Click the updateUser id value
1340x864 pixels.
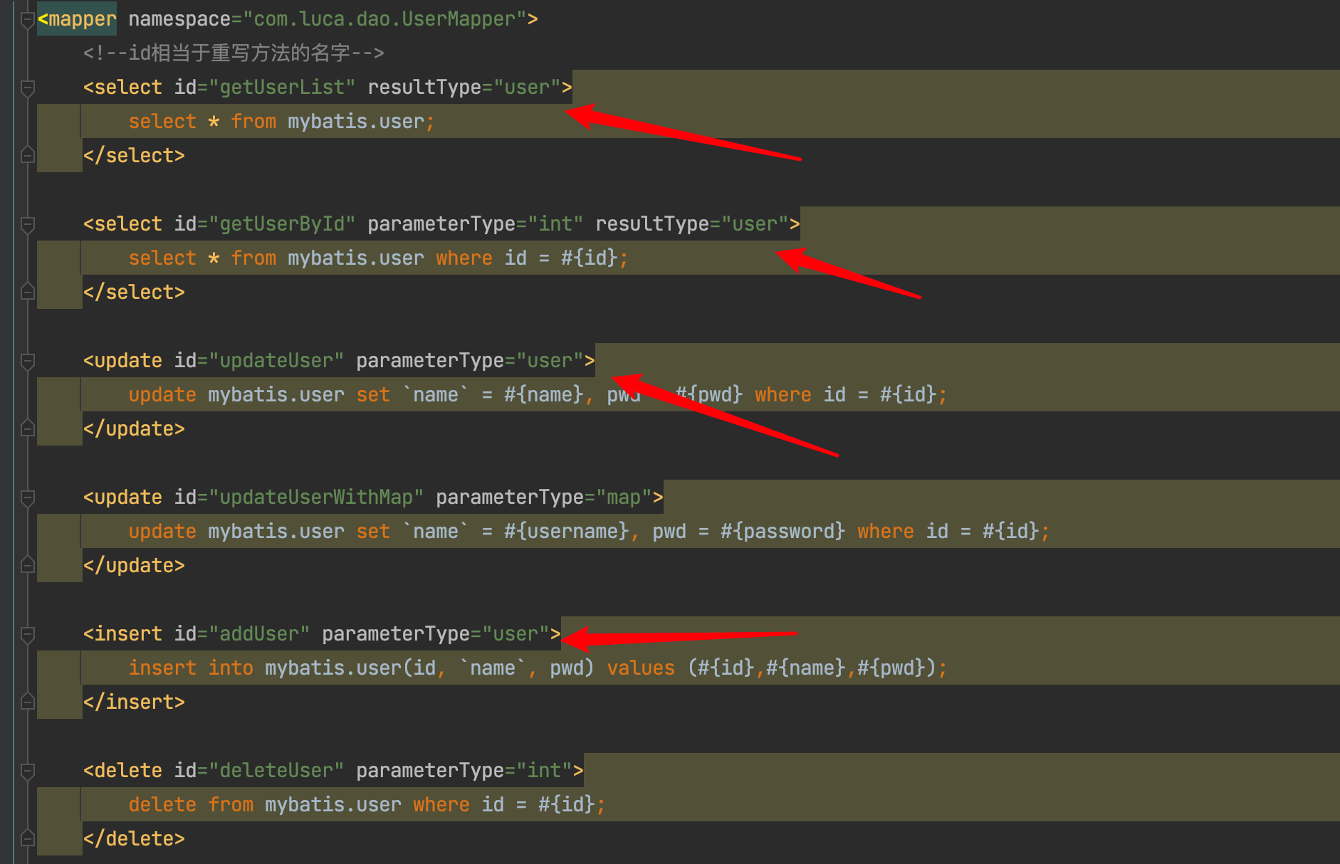pyautogui.click(x=276, y=361)
